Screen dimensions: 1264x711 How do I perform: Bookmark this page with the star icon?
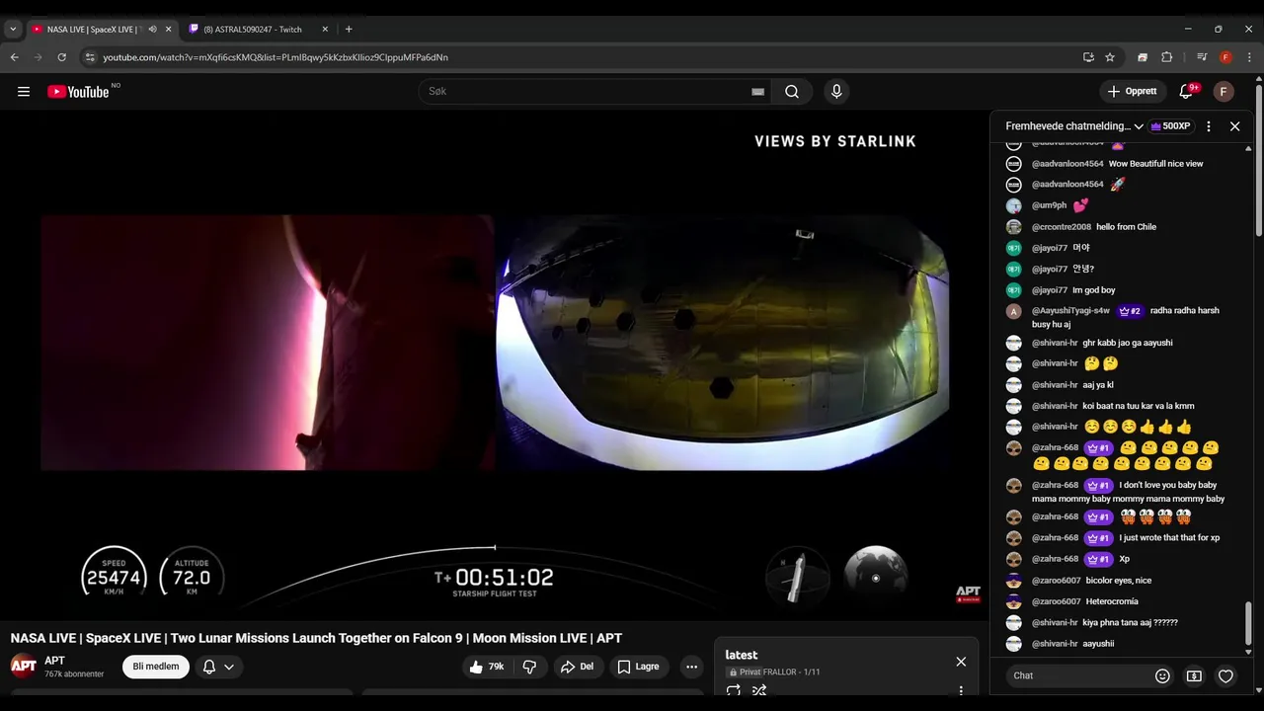(x=1110, y=57)
